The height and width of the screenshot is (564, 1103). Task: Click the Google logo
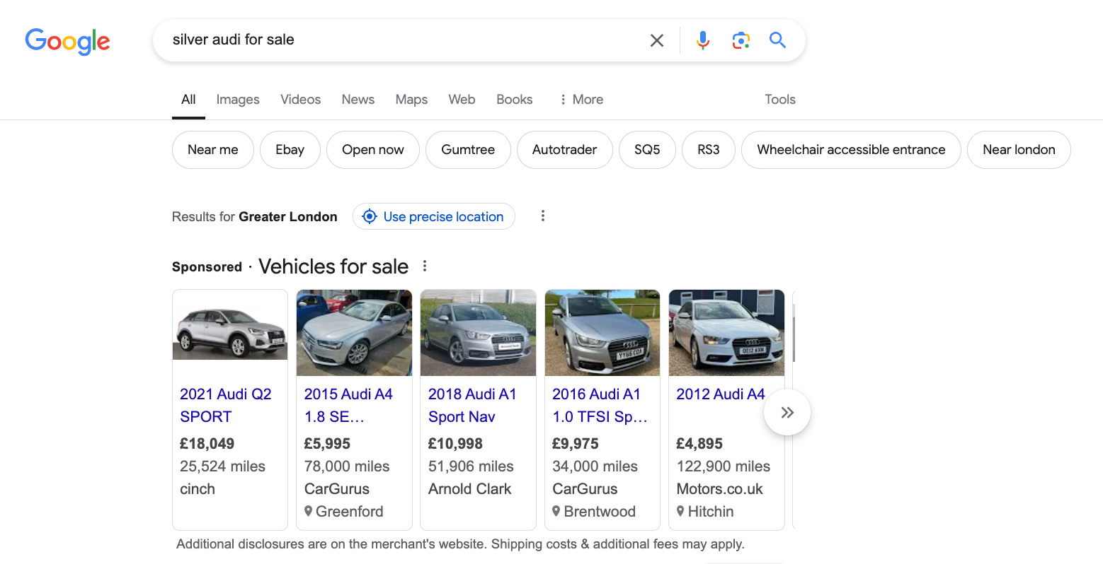tap(67, 42)
